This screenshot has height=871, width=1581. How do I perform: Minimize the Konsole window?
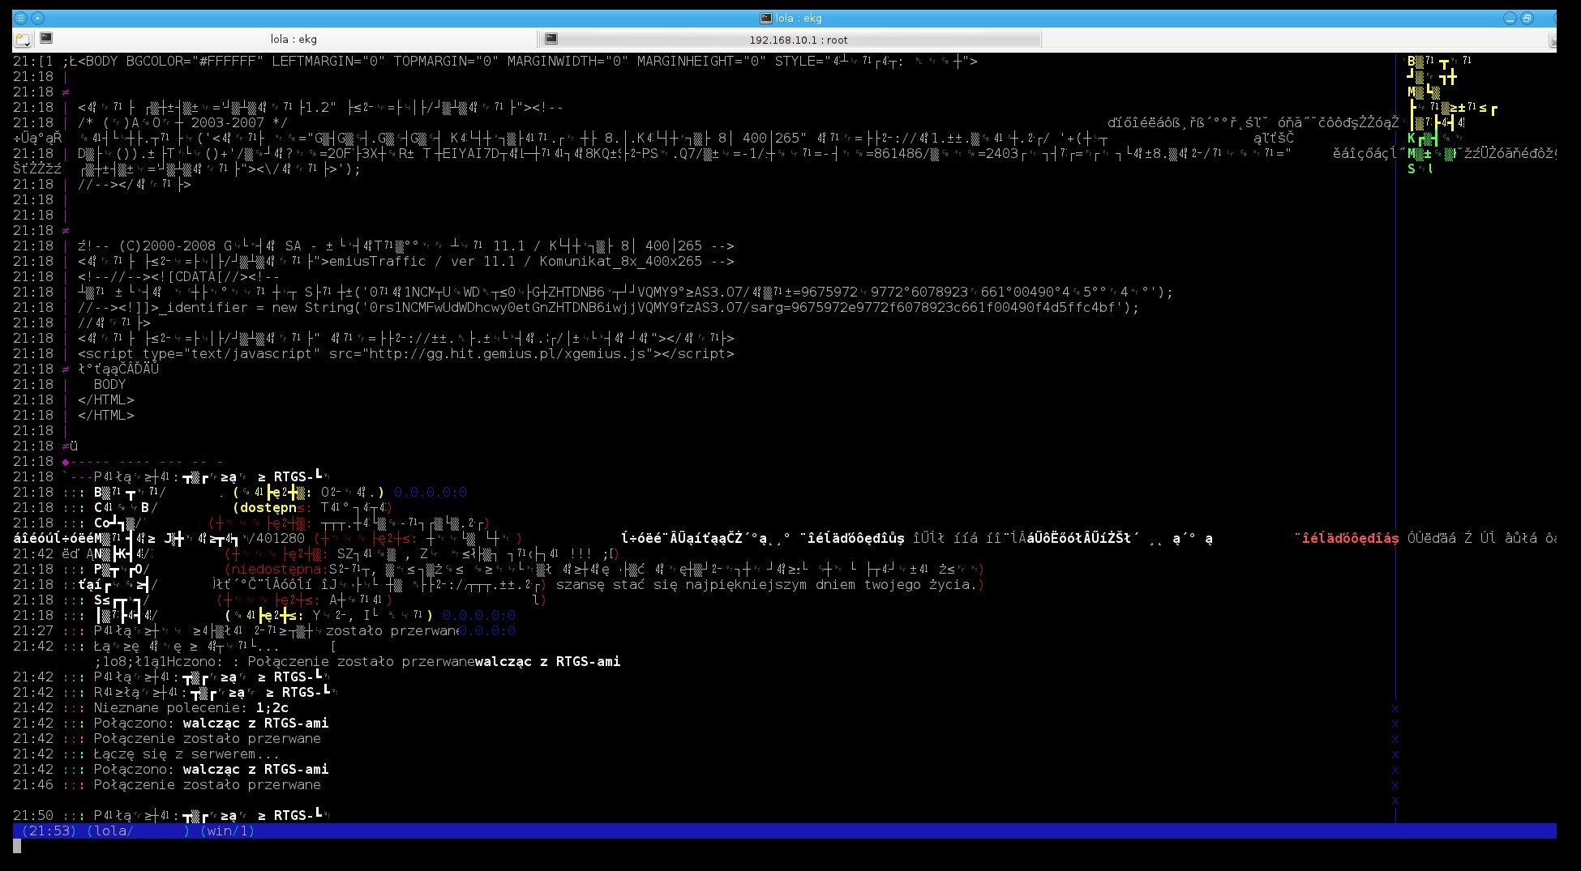[x=1510, y=18]
